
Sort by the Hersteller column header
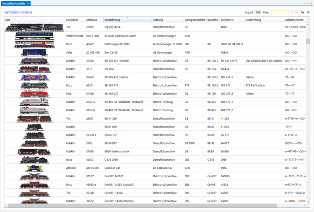point(74,20)
